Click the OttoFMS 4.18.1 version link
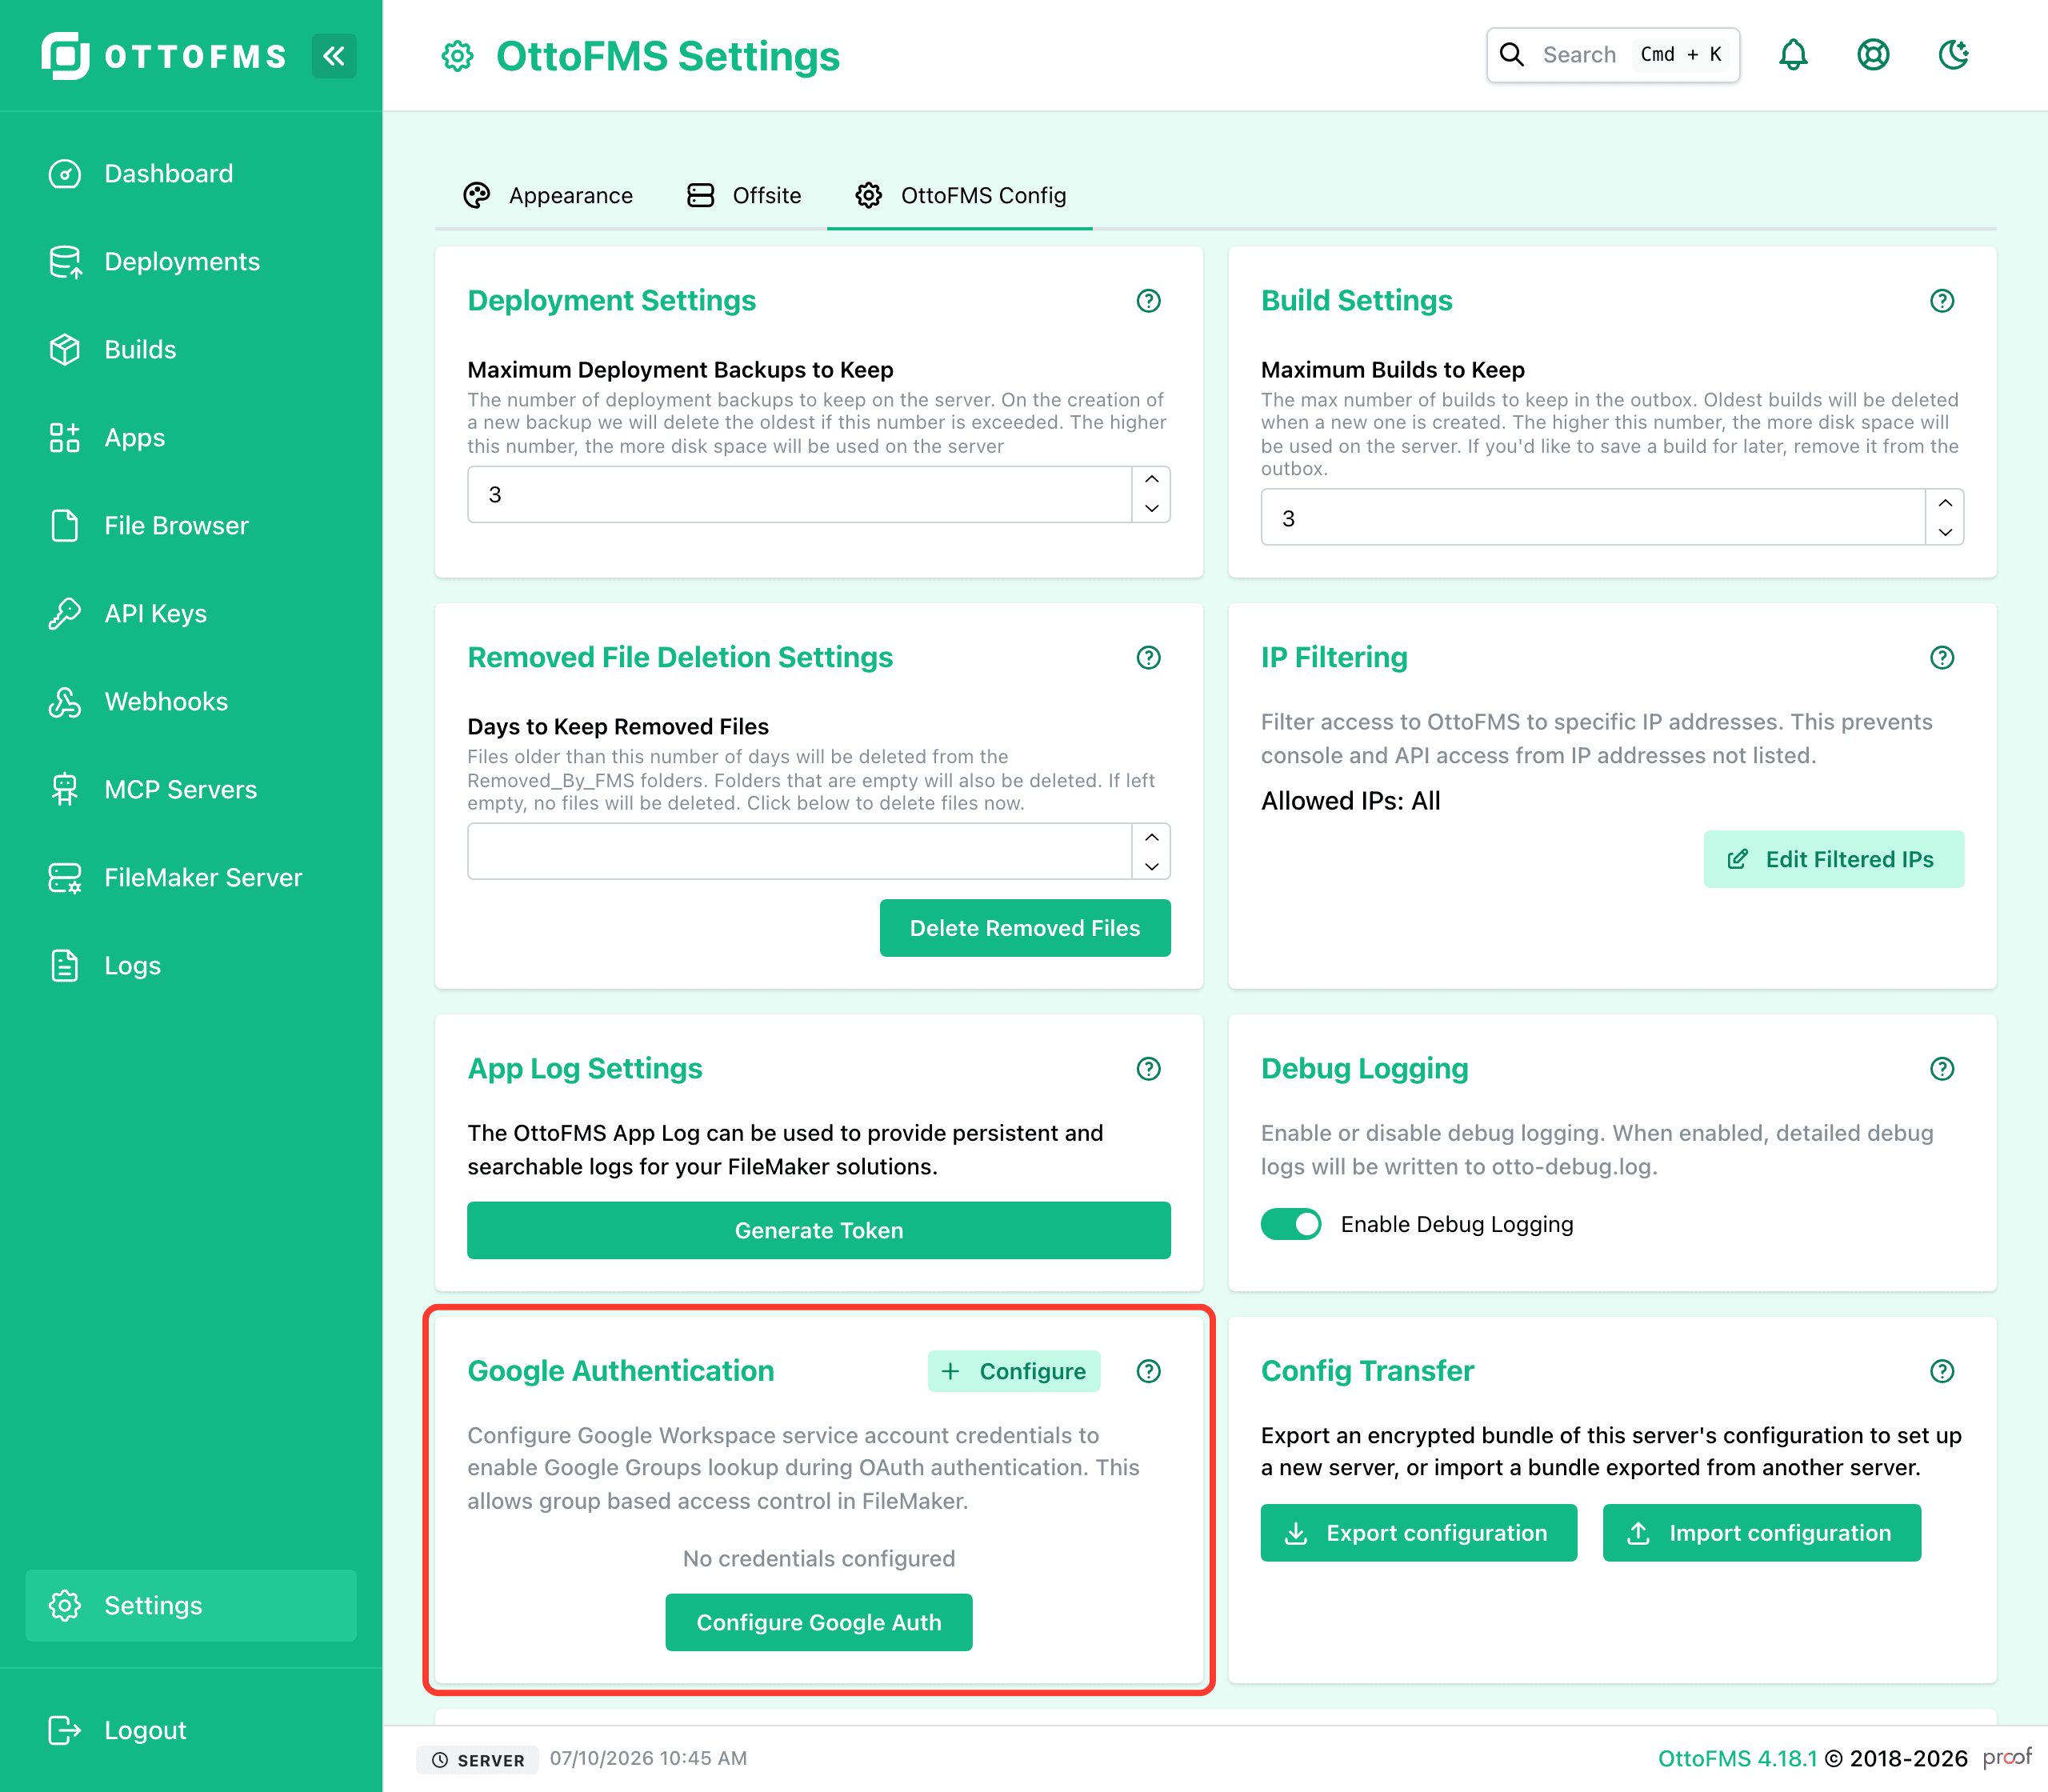This screenshot has width=2048, height=1792. pyautogui.click(x=1737, y=1759)
